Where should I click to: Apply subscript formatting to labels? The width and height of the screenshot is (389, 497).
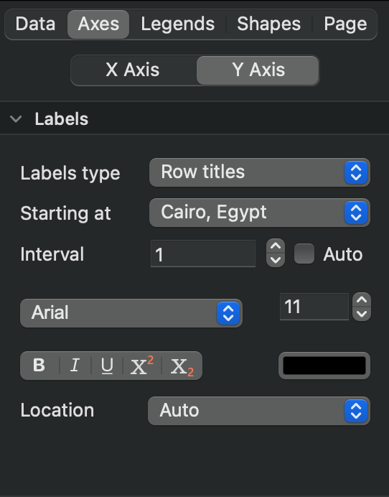click(x=182, y=365)
